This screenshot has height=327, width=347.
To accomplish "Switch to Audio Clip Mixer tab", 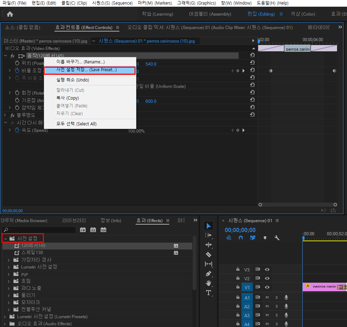I will tap(210, 28).
